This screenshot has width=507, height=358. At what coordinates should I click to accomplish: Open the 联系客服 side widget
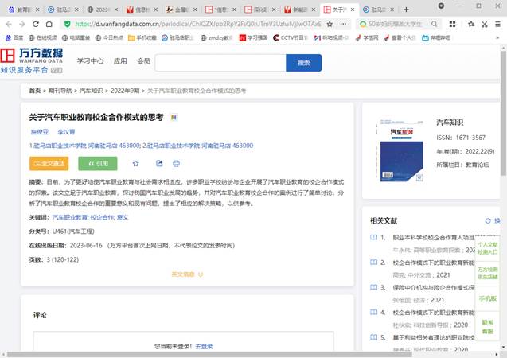(x=488, y=327)
